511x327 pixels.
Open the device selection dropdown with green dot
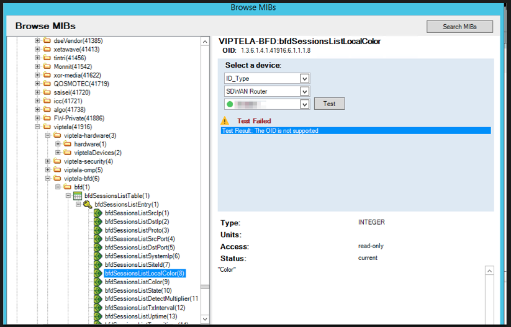(x=304, y=104)
